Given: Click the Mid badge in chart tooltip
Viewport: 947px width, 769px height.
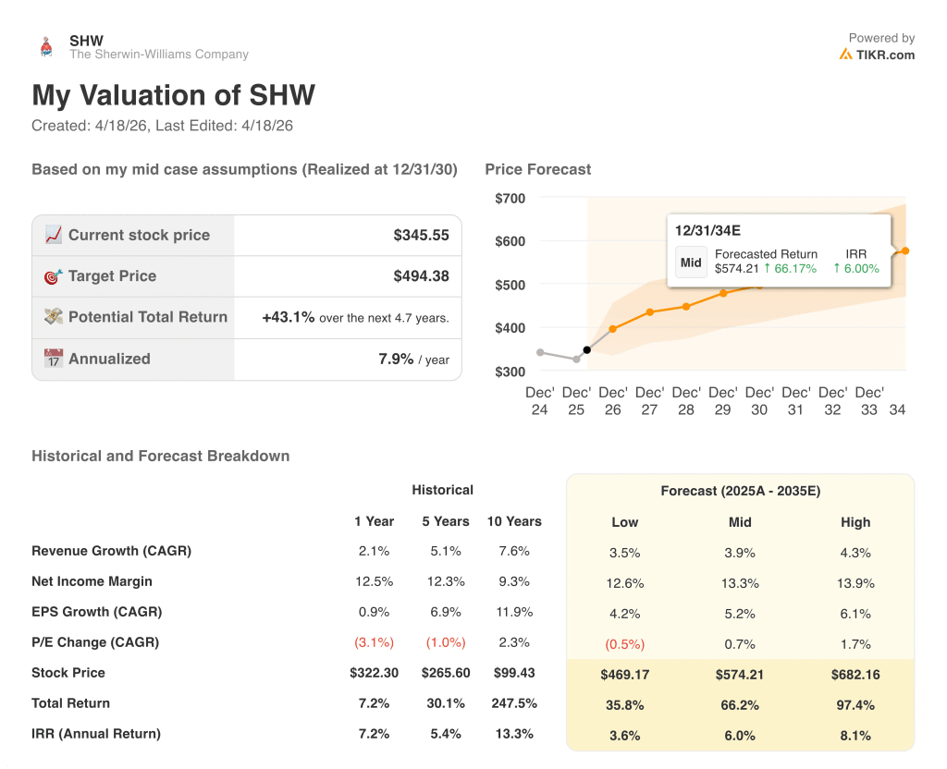Looking at the screenshot, I should 691,262.
